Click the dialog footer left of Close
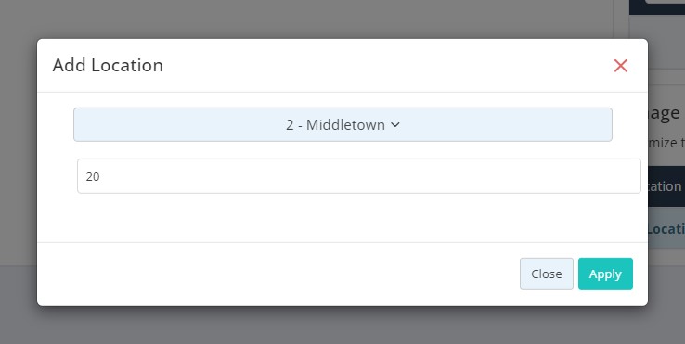 [x=278, y=274]
